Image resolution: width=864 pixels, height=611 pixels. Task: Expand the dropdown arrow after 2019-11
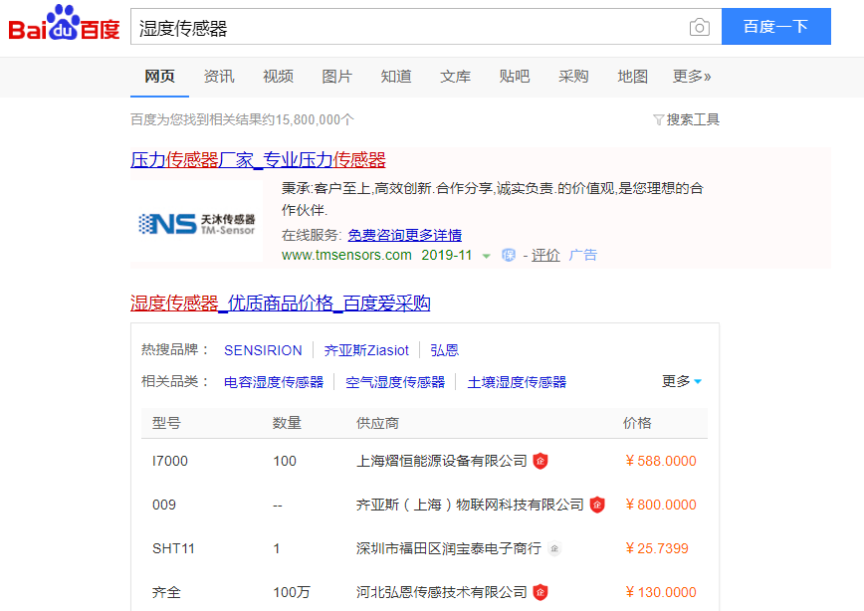[x=486, y=256]
